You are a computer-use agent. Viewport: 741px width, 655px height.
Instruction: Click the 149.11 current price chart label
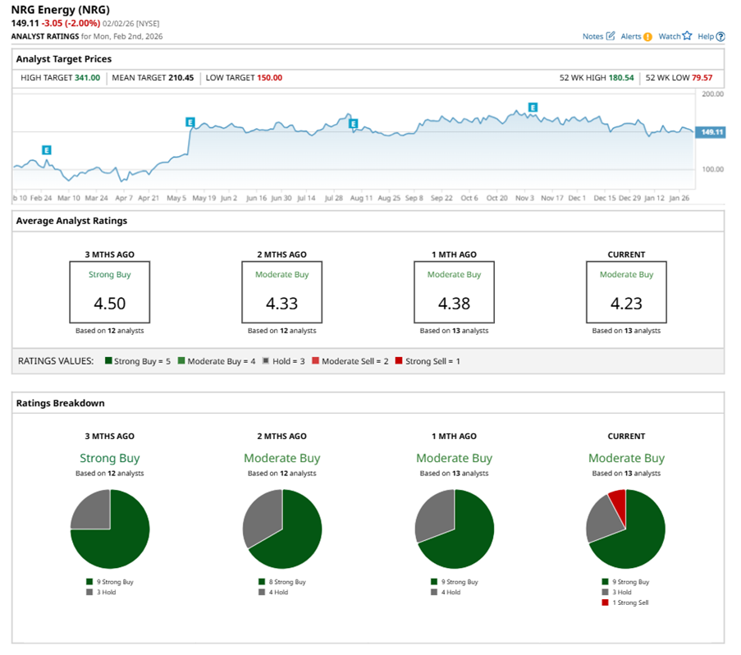click(711, 132)
